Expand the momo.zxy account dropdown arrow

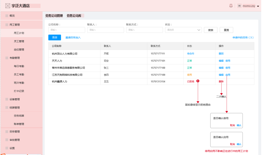point(258,6)
